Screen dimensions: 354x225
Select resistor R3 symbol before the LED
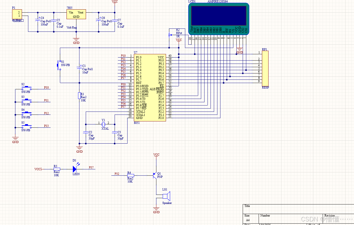(57, 169)
